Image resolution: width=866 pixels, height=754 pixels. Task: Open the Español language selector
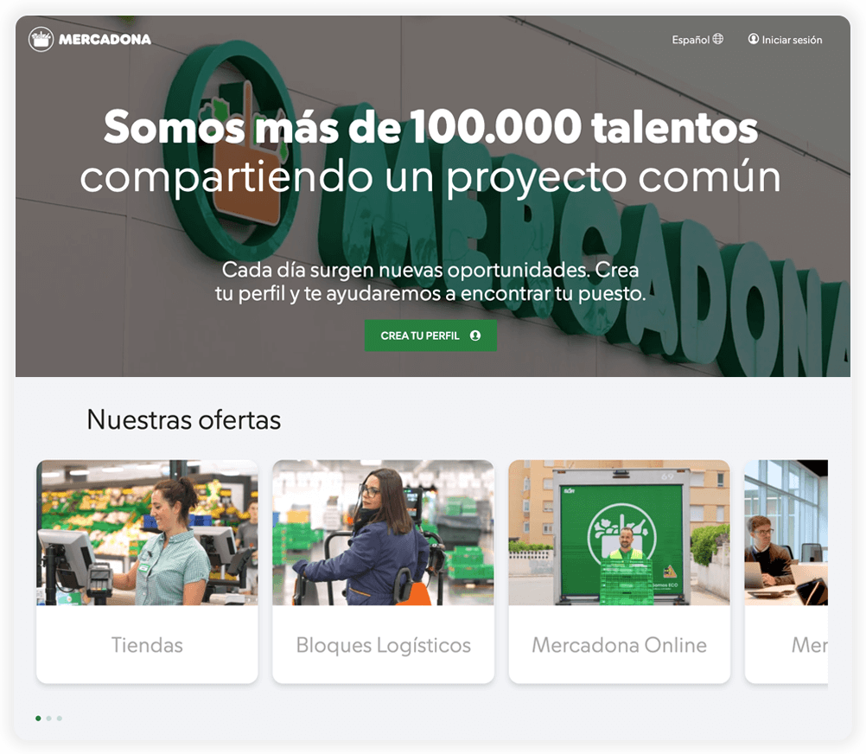[697, 39]
